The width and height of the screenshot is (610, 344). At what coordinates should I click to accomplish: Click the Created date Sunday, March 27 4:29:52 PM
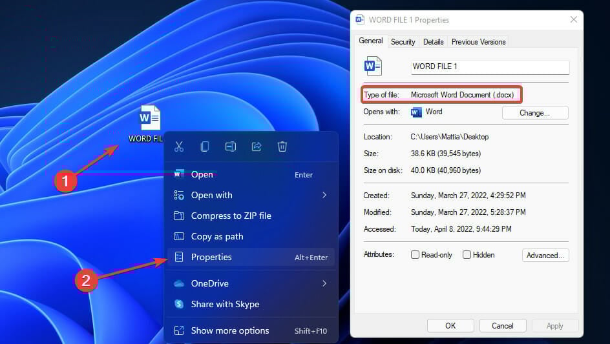[468, 196]
